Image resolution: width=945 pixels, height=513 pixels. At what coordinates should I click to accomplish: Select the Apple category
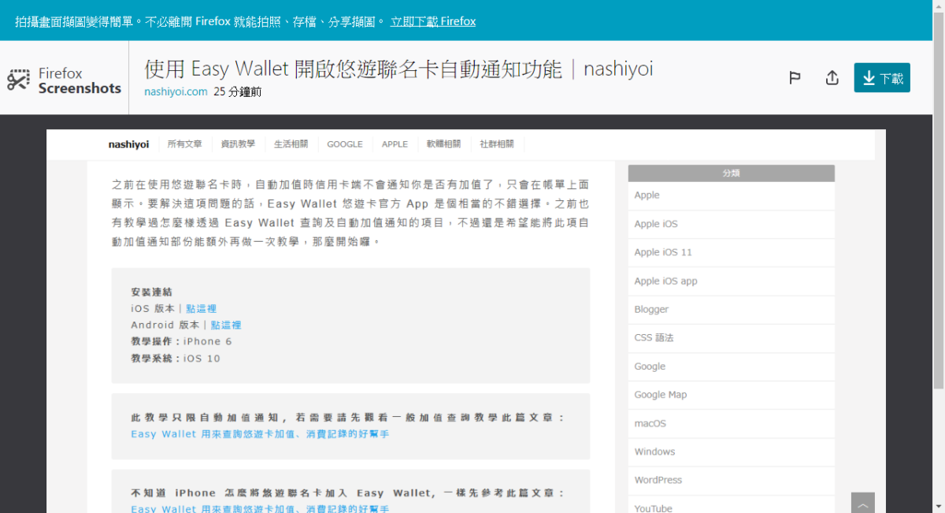pyautogui.click(x=731, y=195)
